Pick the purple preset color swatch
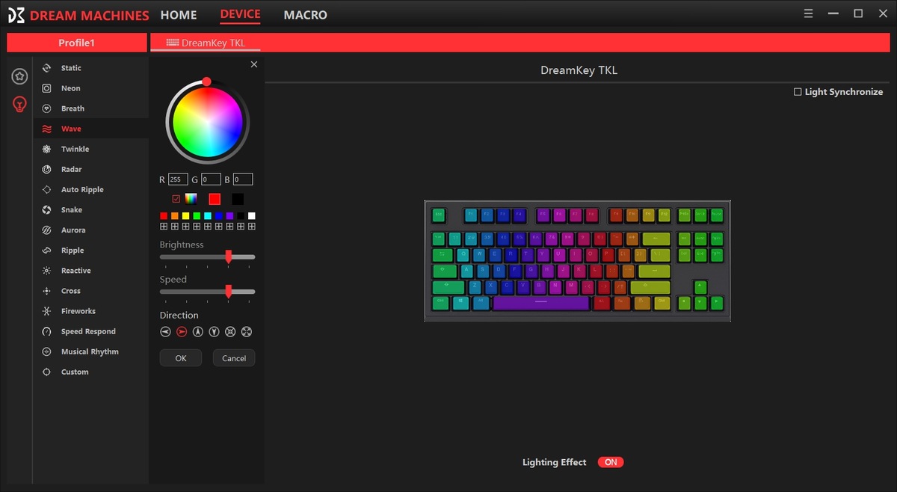This screenshot has width=897, height=492. 229,215
